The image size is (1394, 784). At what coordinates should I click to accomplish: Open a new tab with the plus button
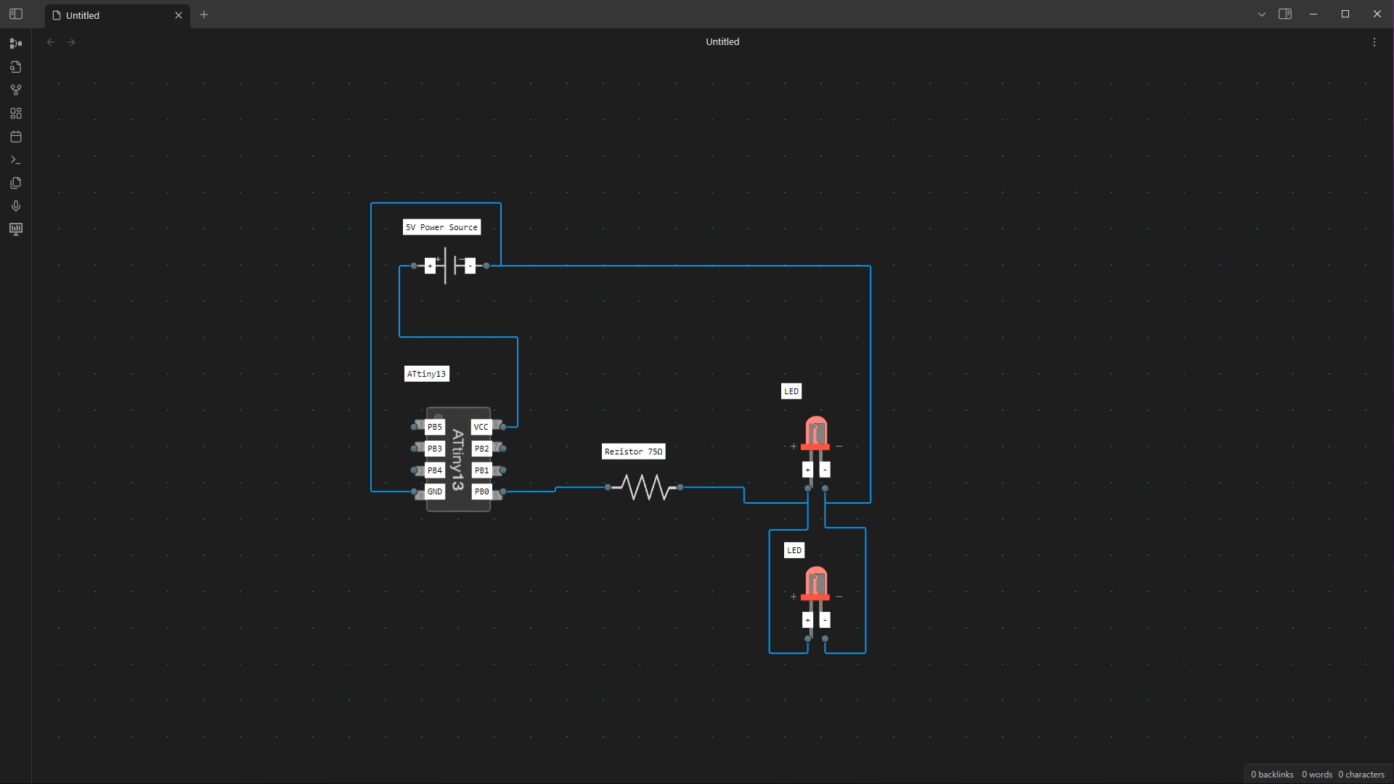click(x=204, y=15)
